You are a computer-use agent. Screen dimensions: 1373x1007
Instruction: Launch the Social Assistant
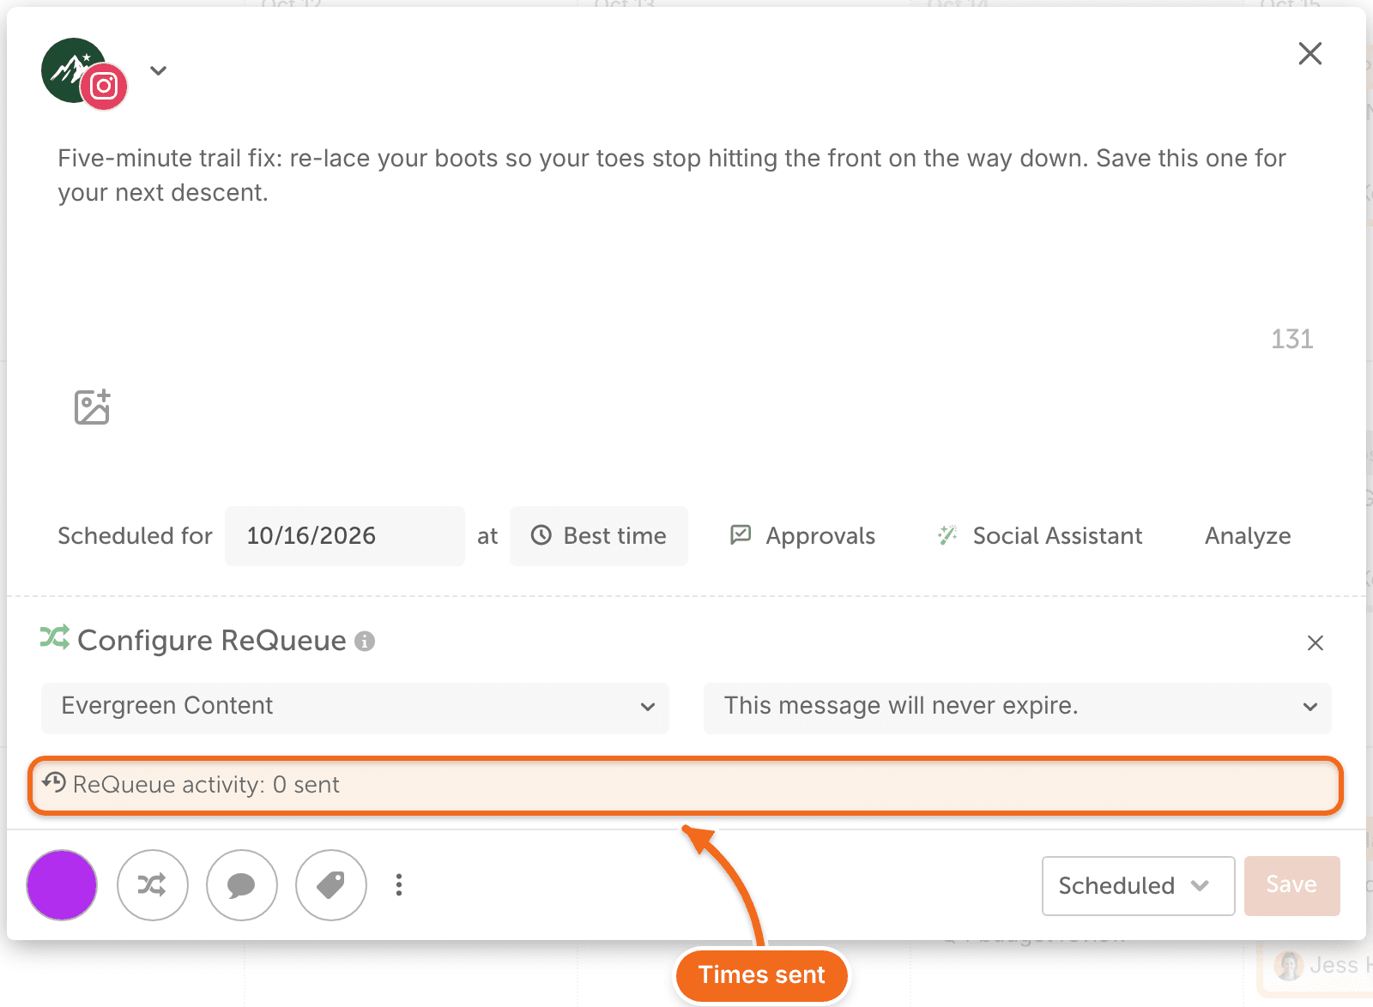(1039, 536)
